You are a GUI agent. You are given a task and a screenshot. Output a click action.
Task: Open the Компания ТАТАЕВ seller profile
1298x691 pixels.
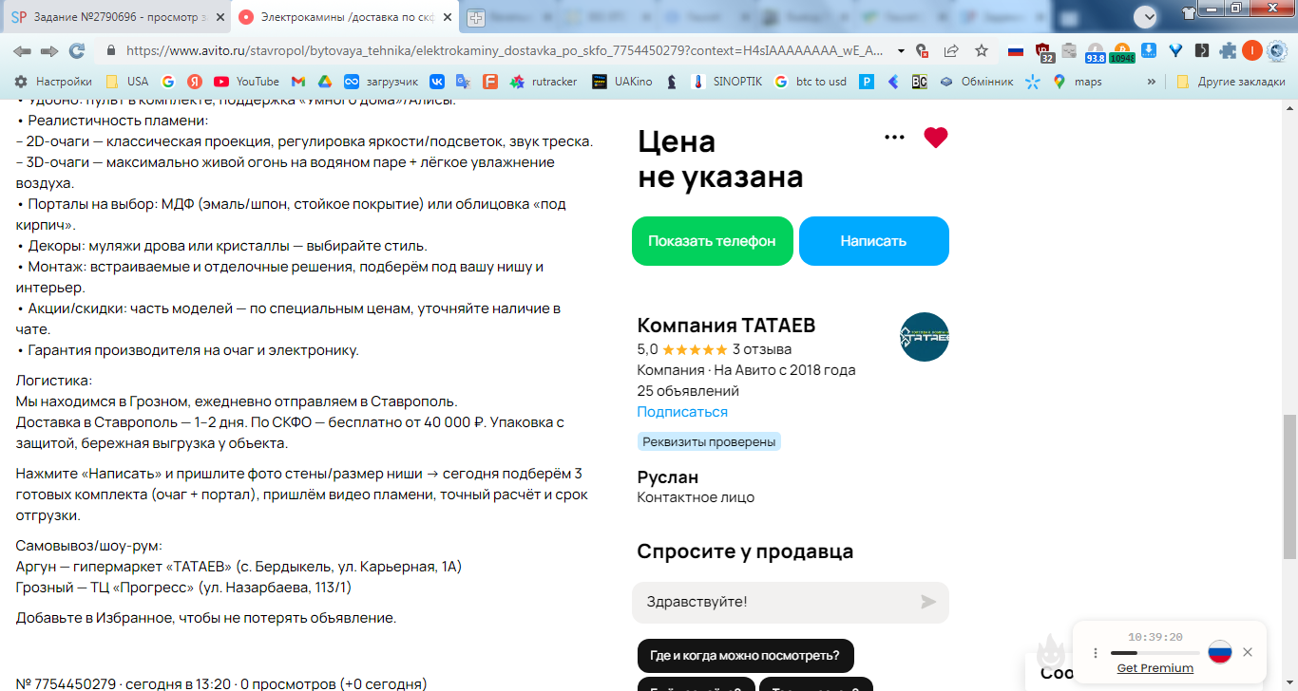tap(726, 326)
